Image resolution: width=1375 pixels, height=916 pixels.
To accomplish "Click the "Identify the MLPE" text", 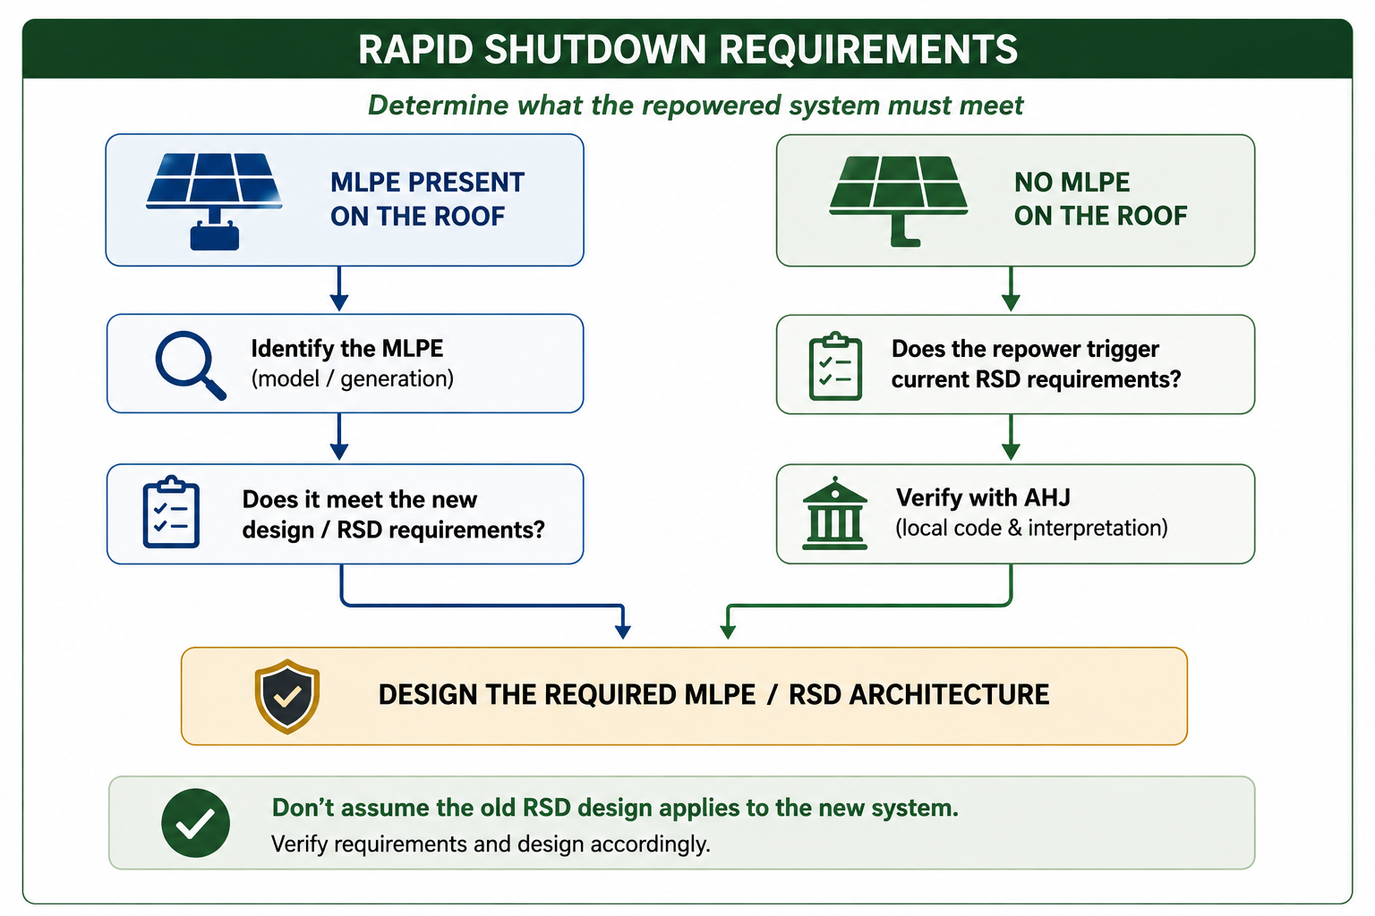I will [347, 348].
